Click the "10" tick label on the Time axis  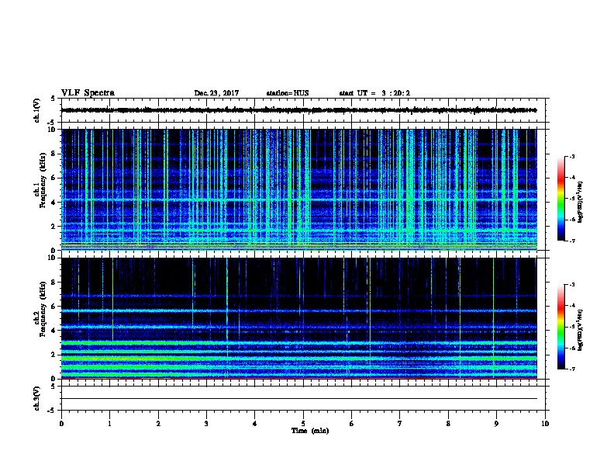coord(545,424)
